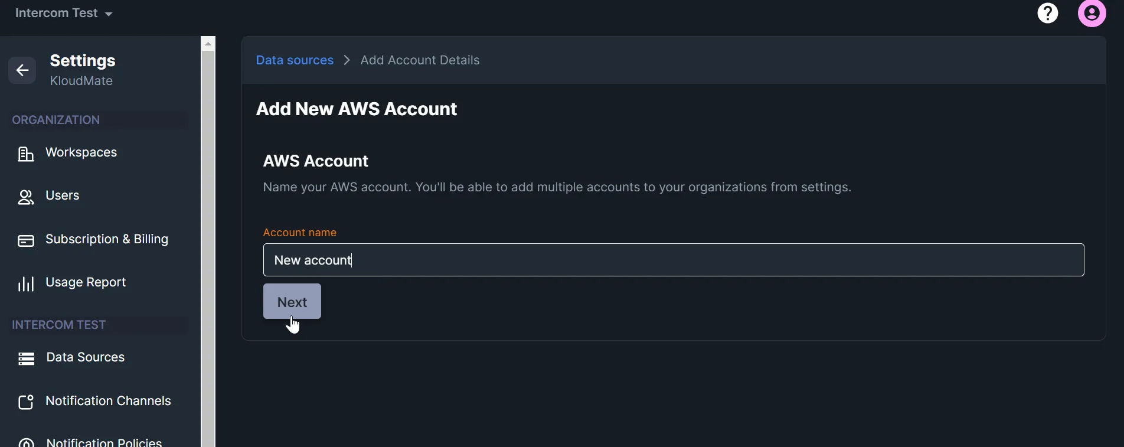Image resolution: width=1124 pixels, height=447 pixels.
Task: Click the Data Sources stack icon
Action: pyautogui.click(x=26, y=358)
